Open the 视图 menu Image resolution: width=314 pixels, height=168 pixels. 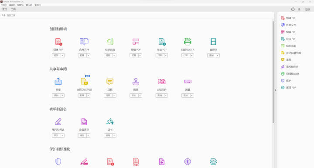pyautogui.click(x=20, y=5)
